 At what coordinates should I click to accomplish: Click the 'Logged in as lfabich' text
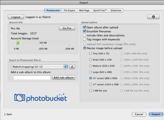click(38, 17)
